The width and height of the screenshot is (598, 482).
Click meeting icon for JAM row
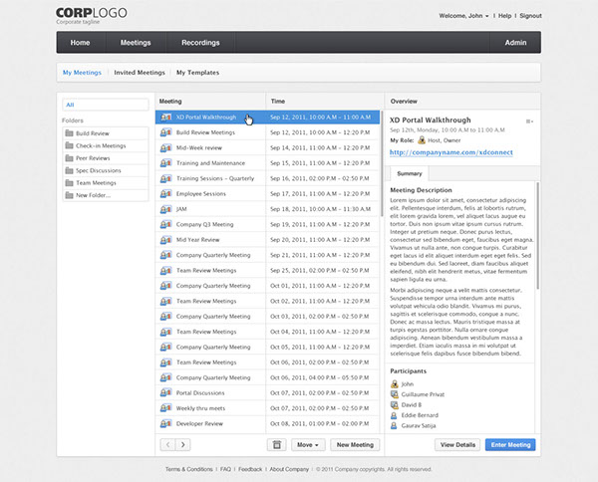(x=165, y=209)
